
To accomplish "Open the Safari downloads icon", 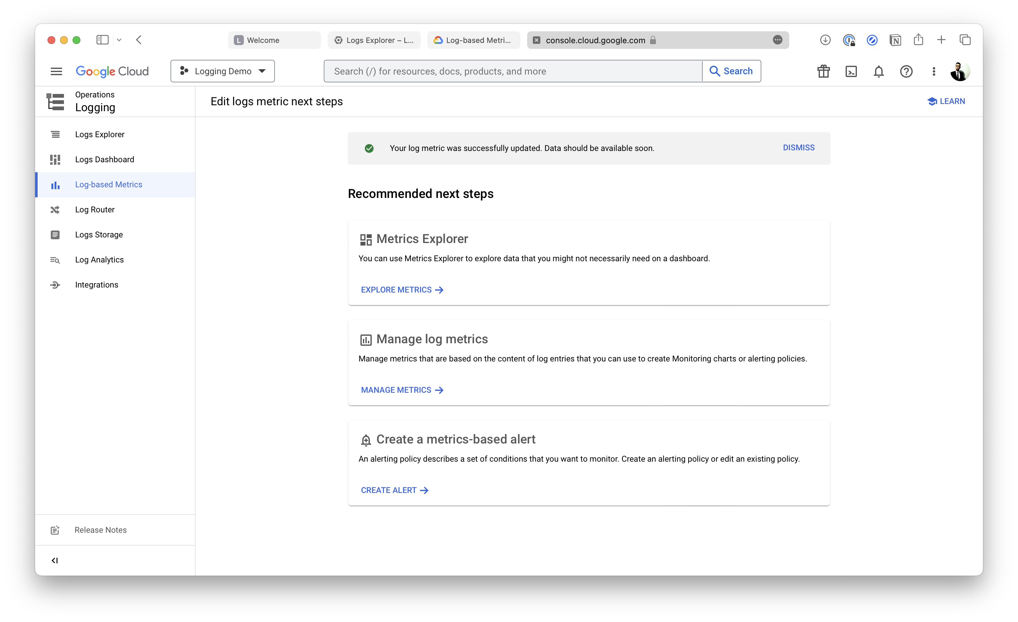I will click(x=825, y=40).
